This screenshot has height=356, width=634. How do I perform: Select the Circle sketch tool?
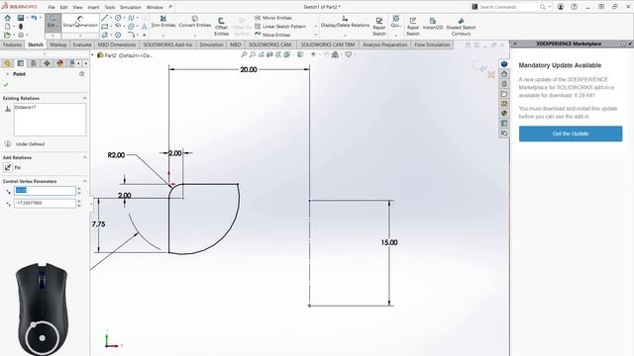(x=118, y=18)
